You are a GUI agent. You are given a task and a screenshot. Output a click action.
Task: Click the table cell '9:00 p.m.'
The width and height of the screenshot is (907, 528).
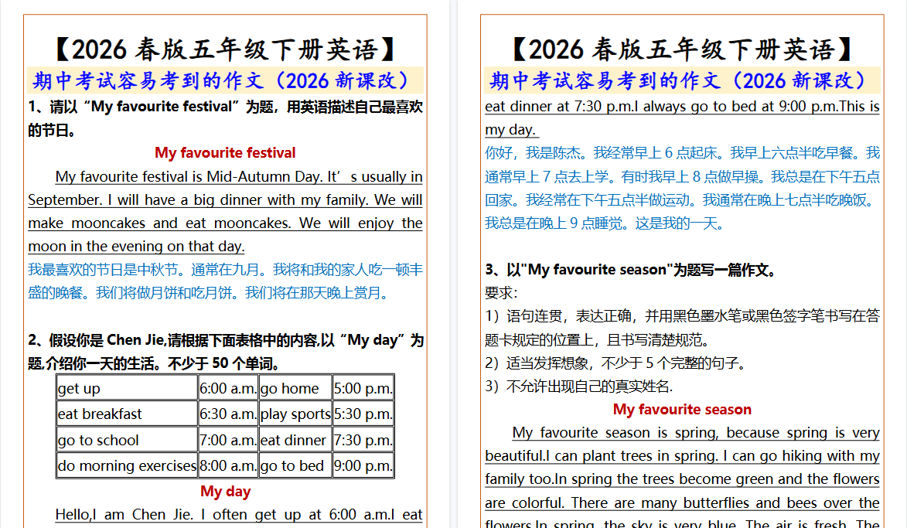click(x=363, y=465)
